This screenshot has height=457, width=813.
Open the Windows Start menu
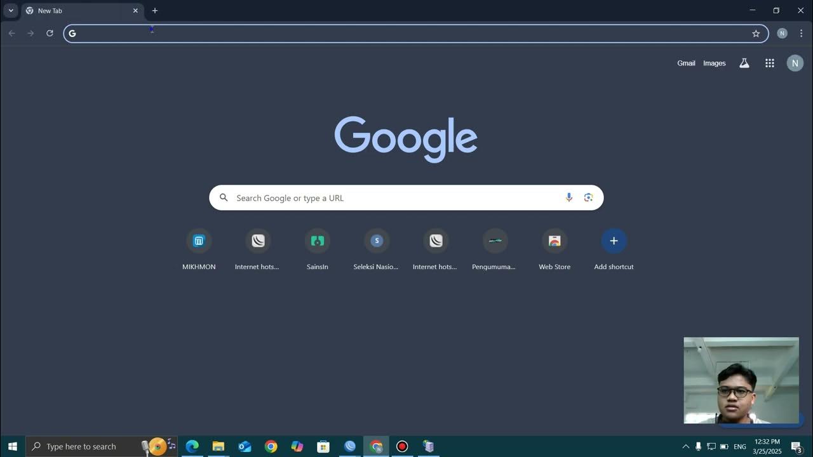coord(13,446)
